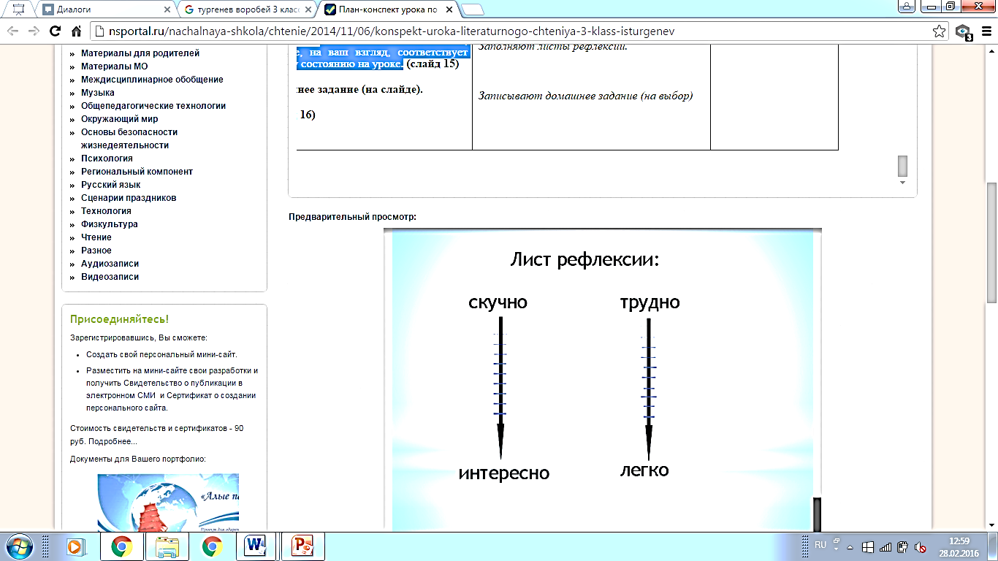This screenshot has width=998, height=561.
Task: Open Основы безопасности жизнедеятельности link
Action: pos(129,139)
